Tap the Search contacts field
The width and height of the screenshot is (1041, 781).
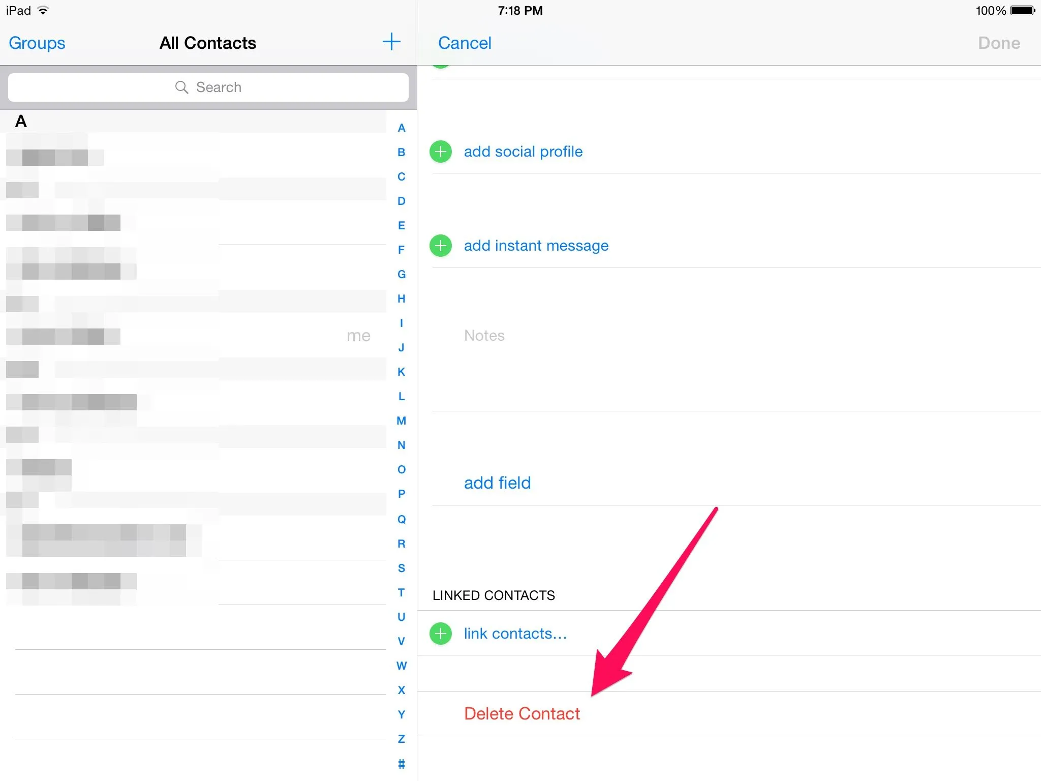point(208,87)
